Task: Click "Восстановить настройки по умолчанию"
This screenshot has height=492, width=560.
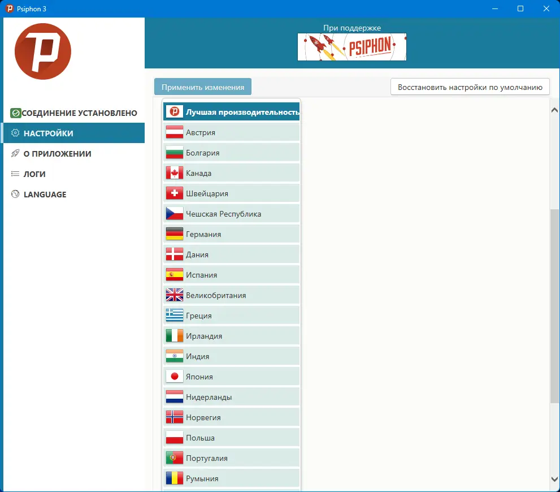Action: tap(470, 87)
